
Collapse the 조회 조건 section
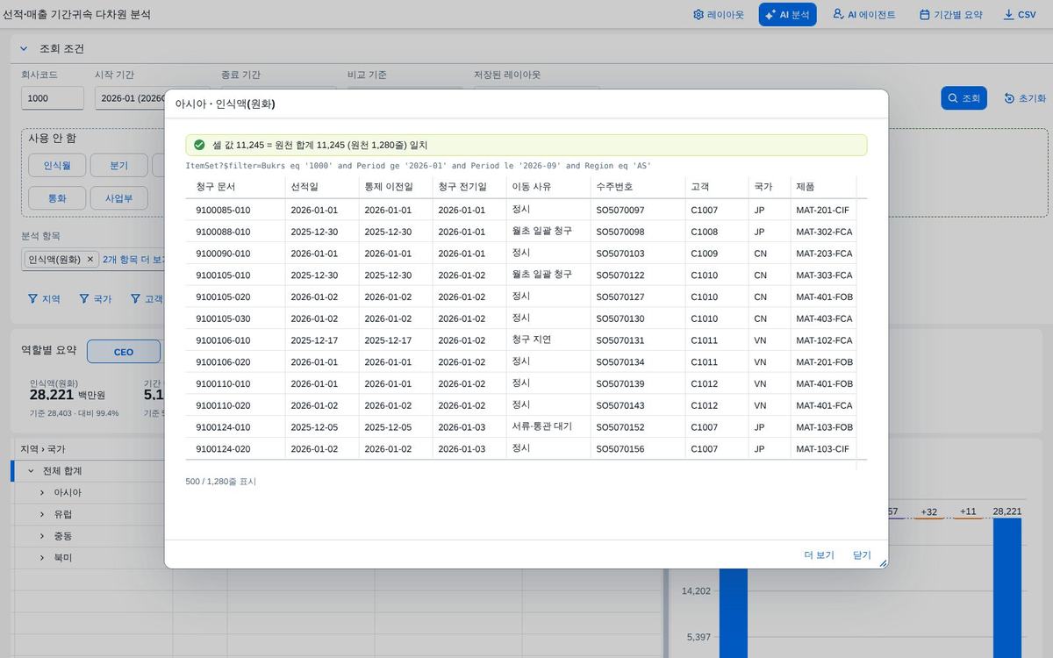pos(24,49)
